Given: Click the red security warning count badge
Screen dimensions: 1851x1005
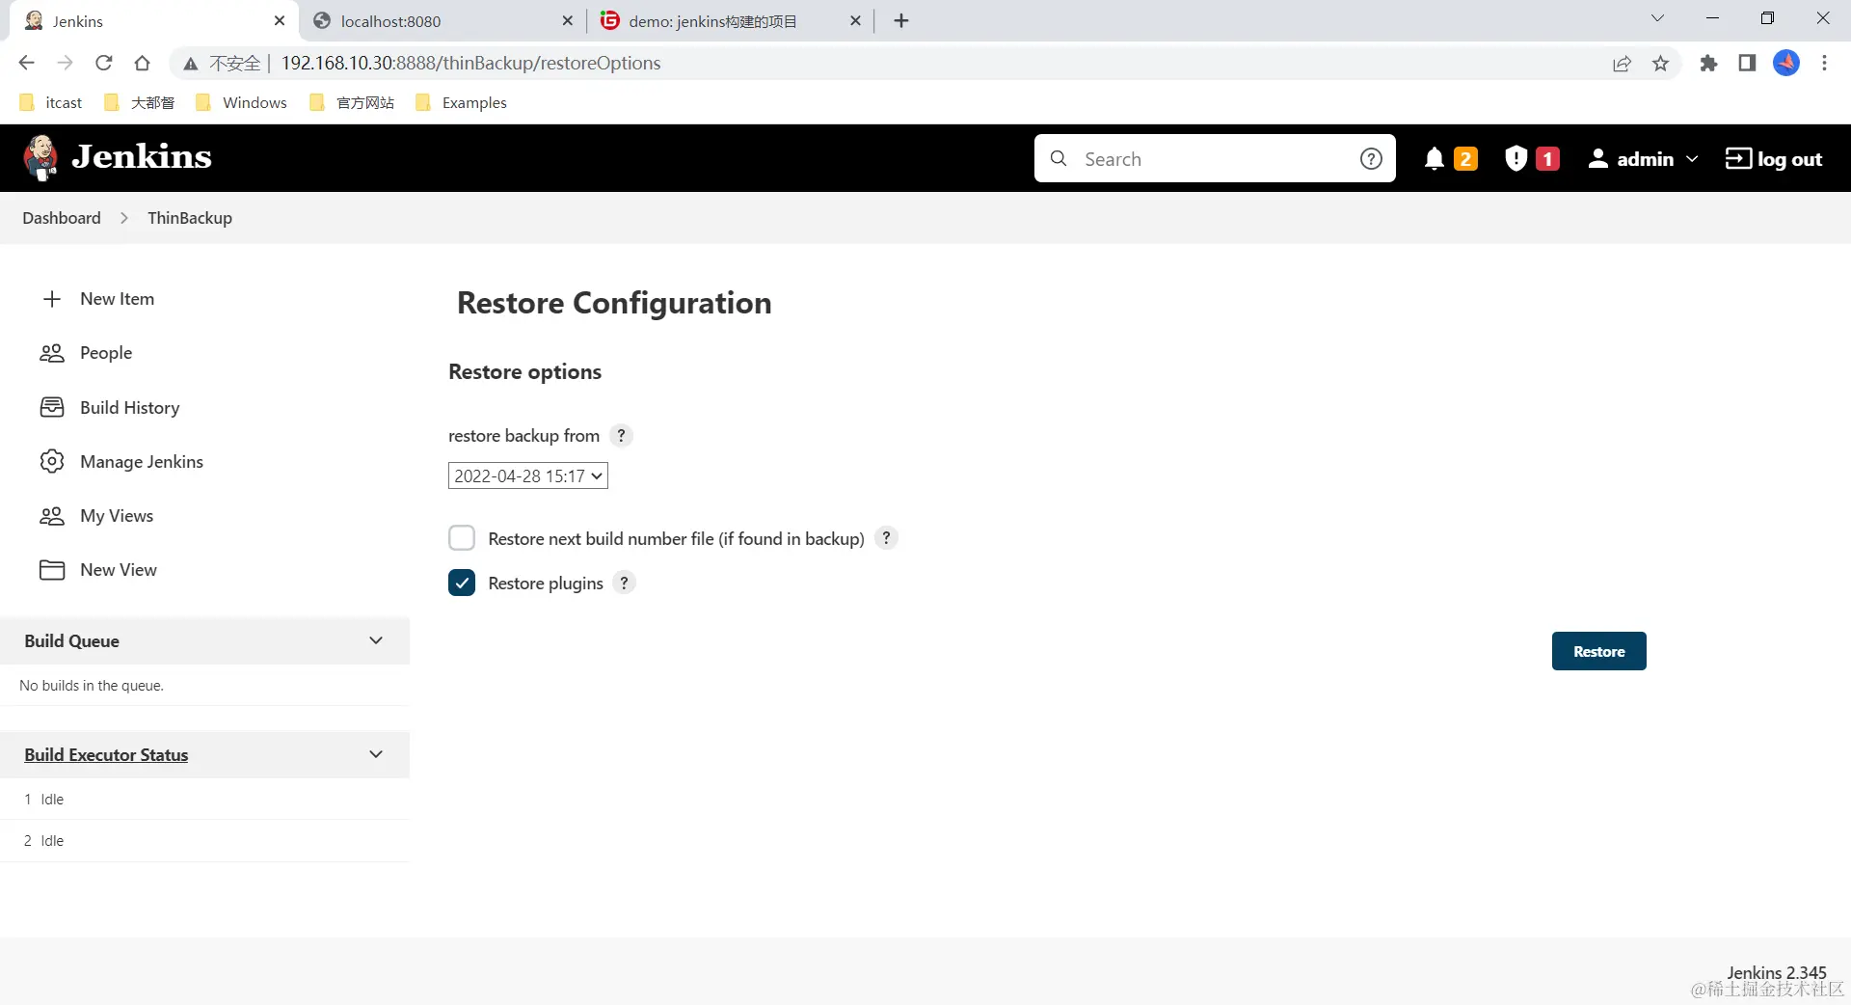Looking at the screenshot, I should click(1547, 159).
